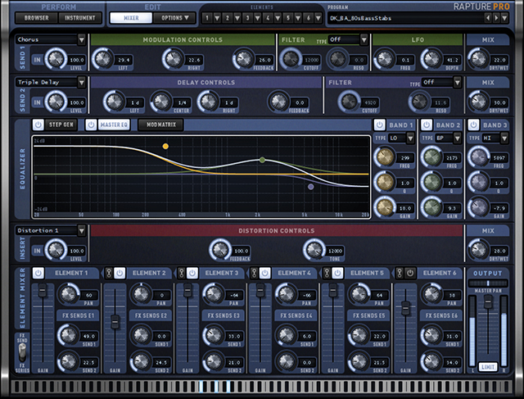Click the Element 2 gain fader

pyautogui.click(x=115, y=320)
